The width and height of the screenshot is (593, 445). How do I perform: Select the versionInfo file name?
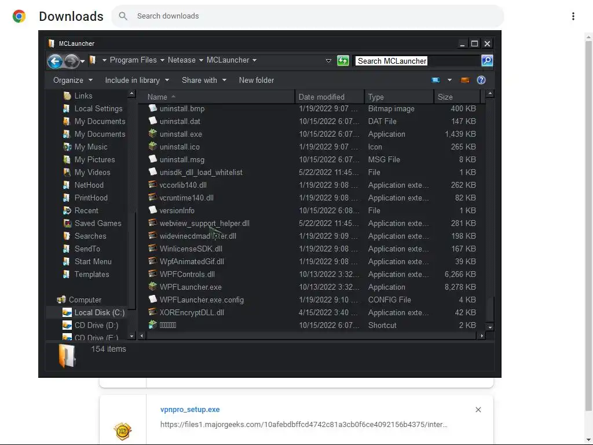(177, 210)
